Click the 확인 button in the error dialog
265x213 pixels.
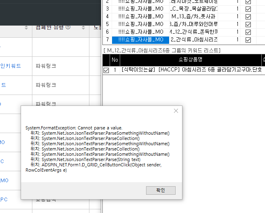pyautogui.click(x=161, y=190)
